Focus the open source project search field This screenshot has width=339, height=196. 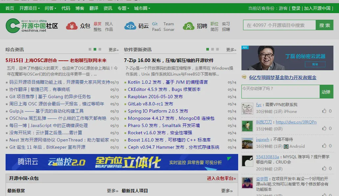coord(279,25)
